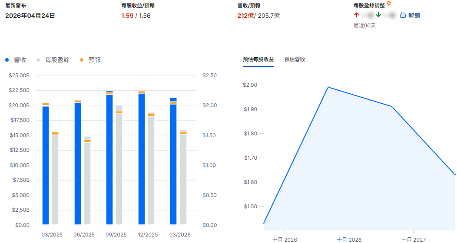Click the lock icon beside 解鎖
The image size is (457, 243).
pyautogui.click(x=403, y=15)
